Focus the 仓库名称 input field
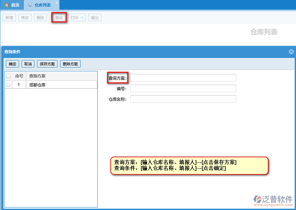Screen dimensions: 296x210 183,99
